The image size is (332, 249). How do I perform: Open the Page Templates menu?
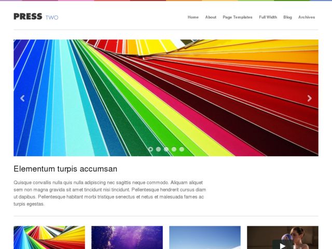(238, 17)
